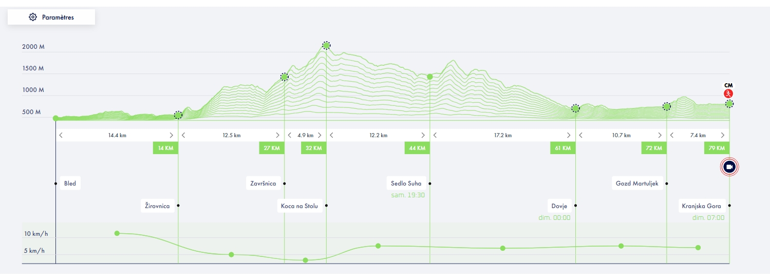Viewport: 770px width, 279px height.
Task: Open the live video camera icon
Action: point(729,166)
